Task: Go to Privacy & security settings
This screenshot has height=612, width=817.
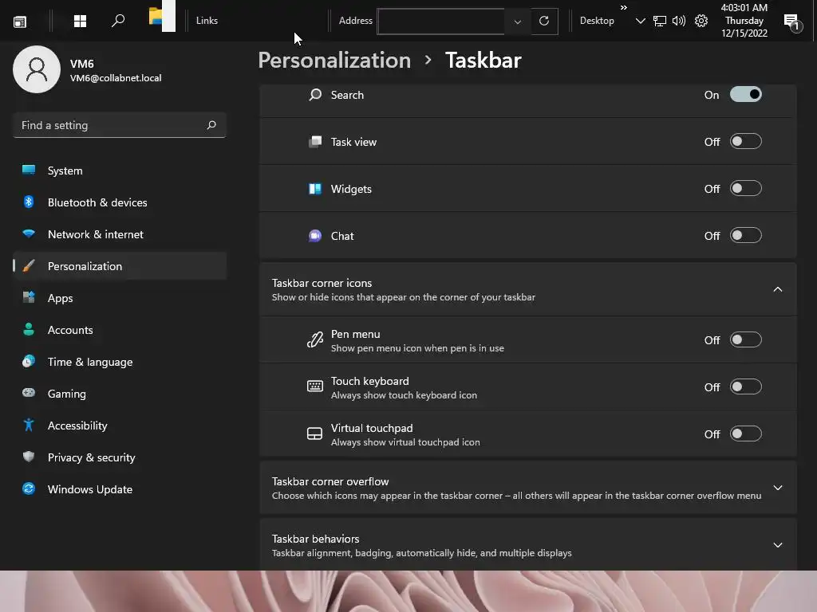Action: (x=120, y=457)
